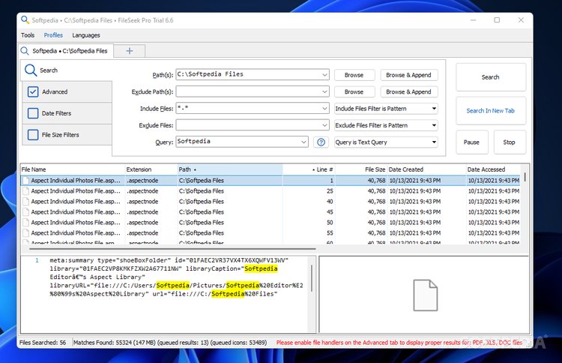Click Browse button for Exclude Path(s)

[354, 91]
